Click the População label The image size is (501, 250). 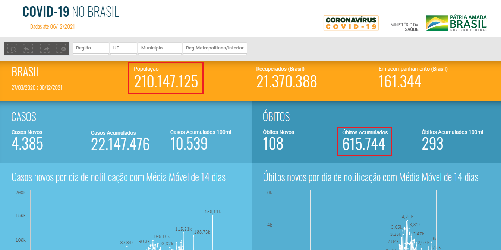pos(146,69)
